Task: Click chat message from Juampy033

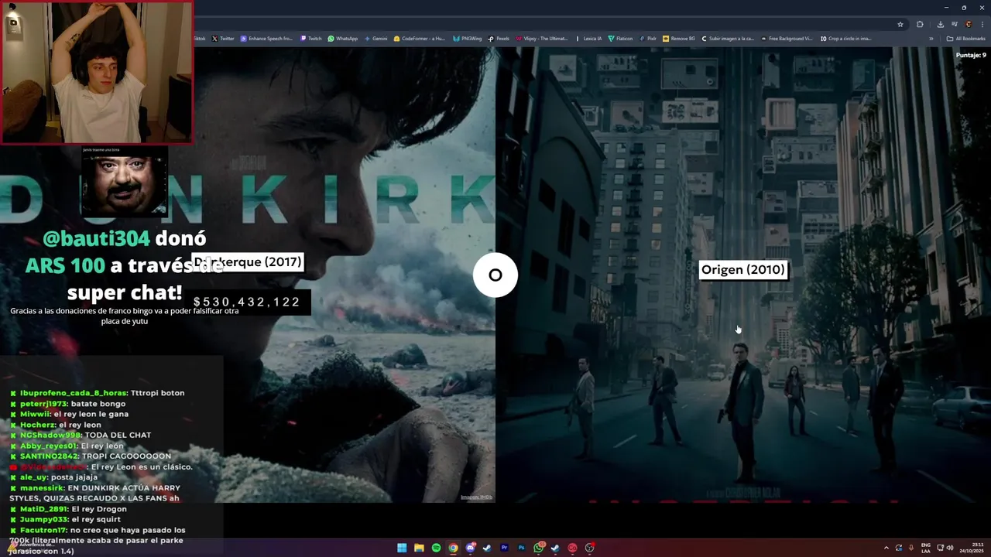Action: tap(66, 519)
